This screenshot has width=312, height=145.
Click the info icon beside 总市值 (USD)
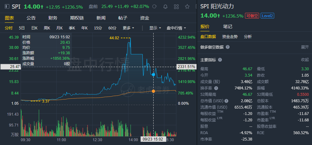point(226,101)
